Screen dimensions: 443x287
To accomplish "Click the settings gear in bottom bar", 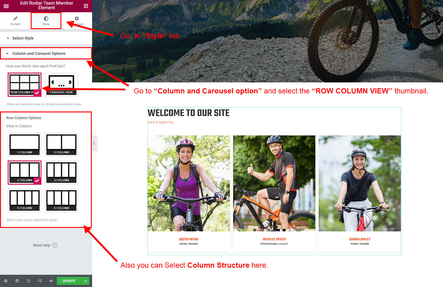I will [6, 281].
